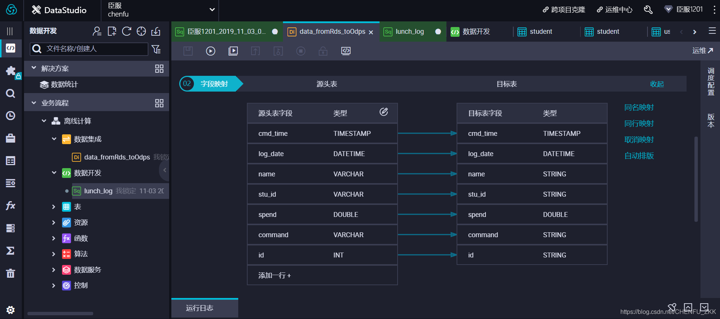Open the function fx sidebar icon
Viewport: 720px width, 319px height.
coord(11,205)
